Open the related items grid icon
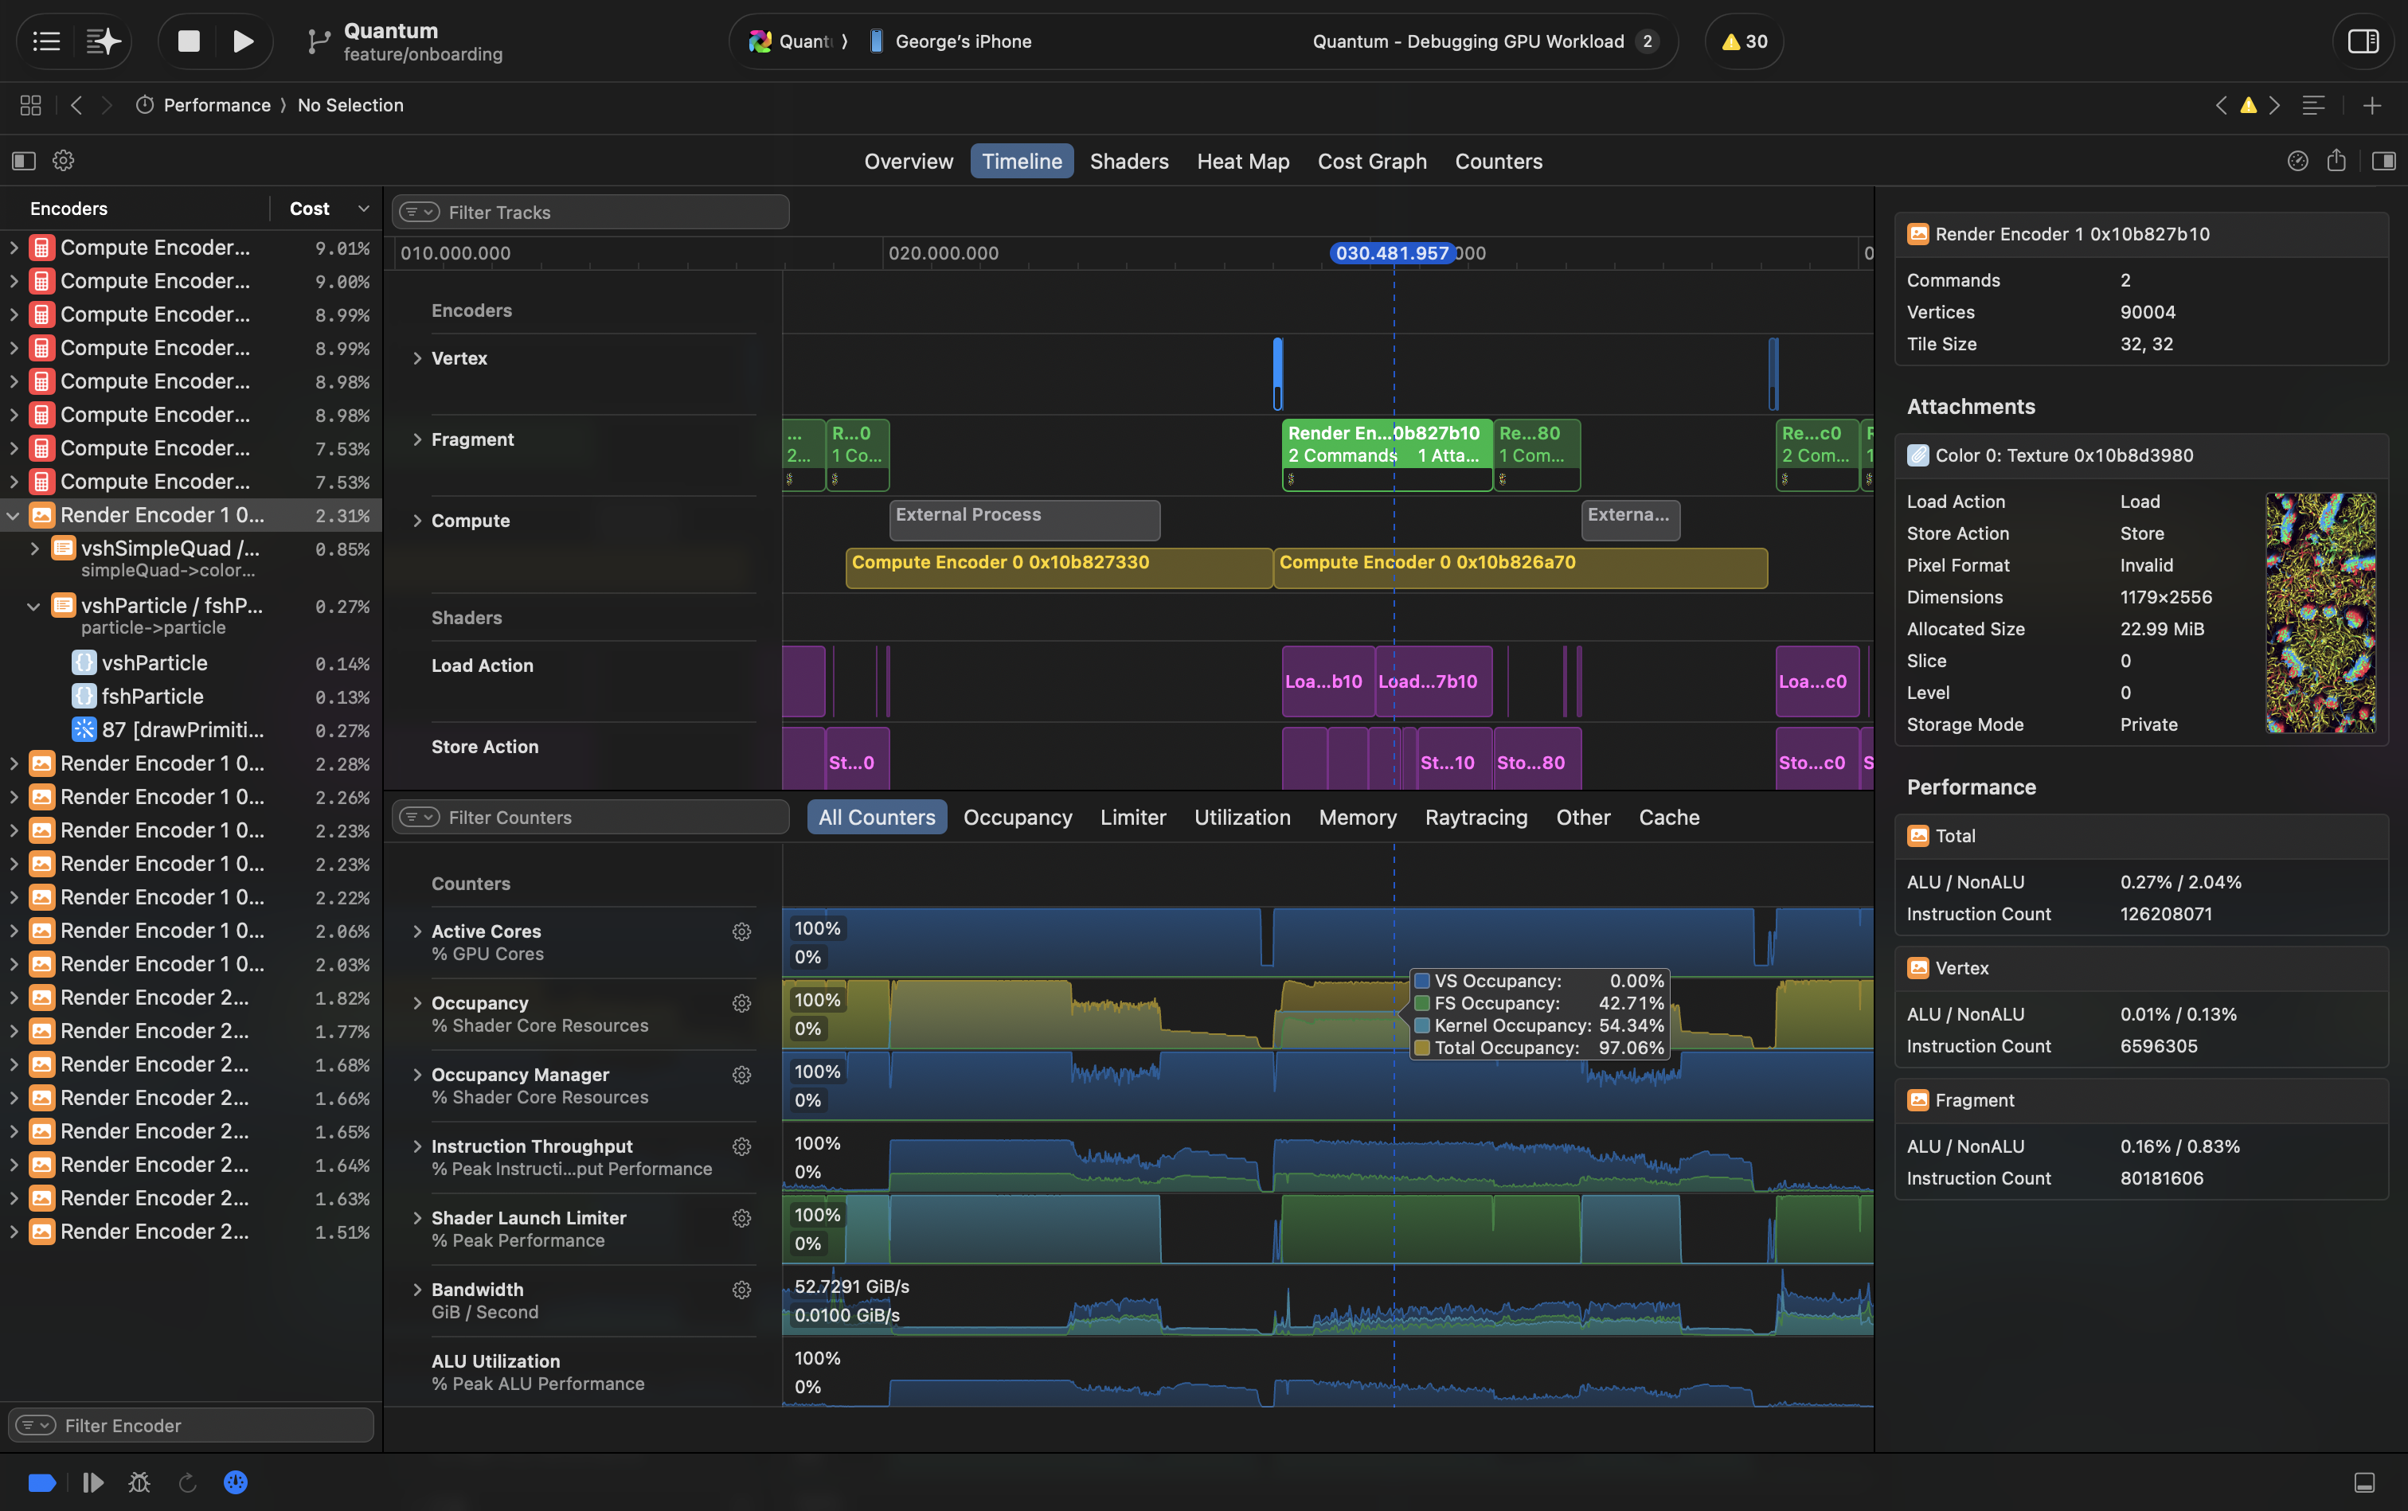Viewport: 2408px width, 1511px height. pyautogui.click(x=31, y=105)
